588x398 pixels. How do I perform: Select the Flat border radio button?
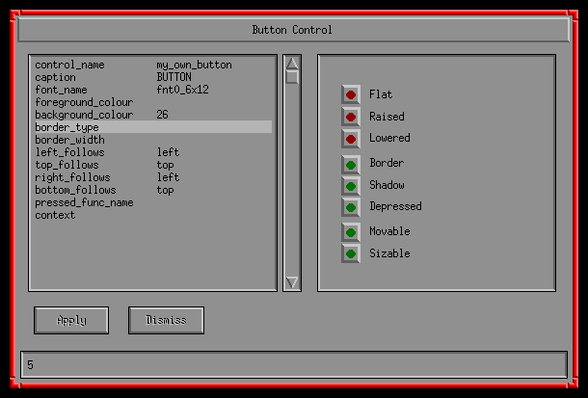[351, 94]
